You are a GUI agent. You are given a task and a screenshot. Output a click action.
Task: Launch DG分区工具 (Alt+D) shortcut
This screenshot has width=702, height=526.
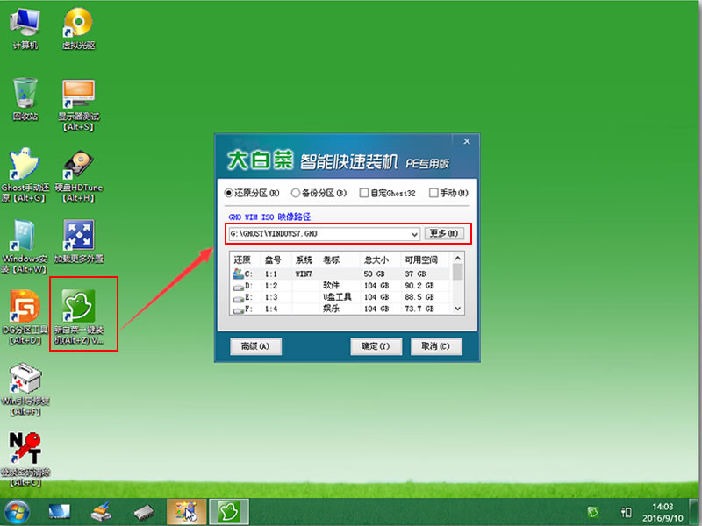[25, 317]
